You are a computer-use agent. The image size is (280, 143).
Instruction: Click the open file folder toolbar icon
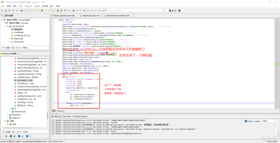coord(2,11)
